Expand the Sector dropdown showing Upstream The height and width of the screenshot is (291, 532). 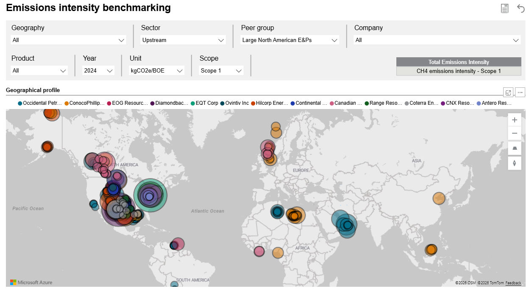[183, 40]
